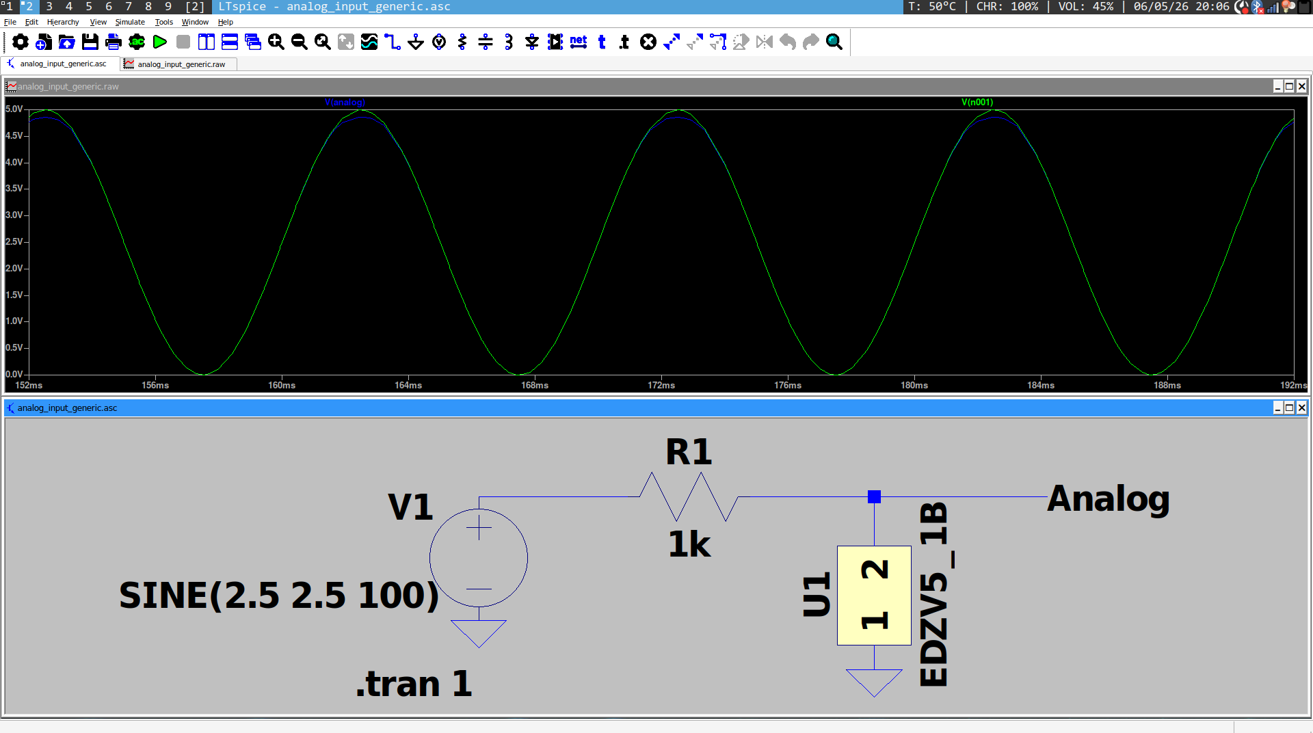The image size is (1313, 733).
Task: Configure analysis with the .ac gear icon
Action: [x=137, y=42]
